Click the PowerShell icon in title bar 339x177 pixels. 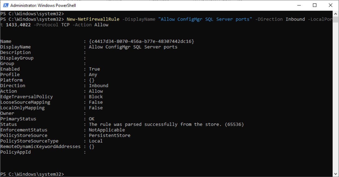(x=5, y=5)
